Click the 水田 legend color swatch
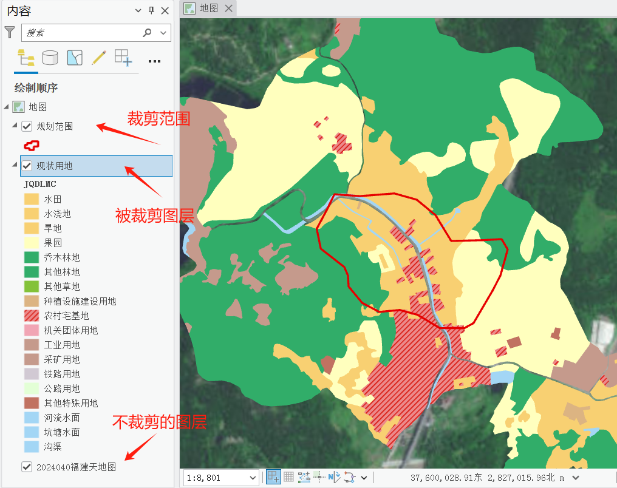 pos(32,199)
